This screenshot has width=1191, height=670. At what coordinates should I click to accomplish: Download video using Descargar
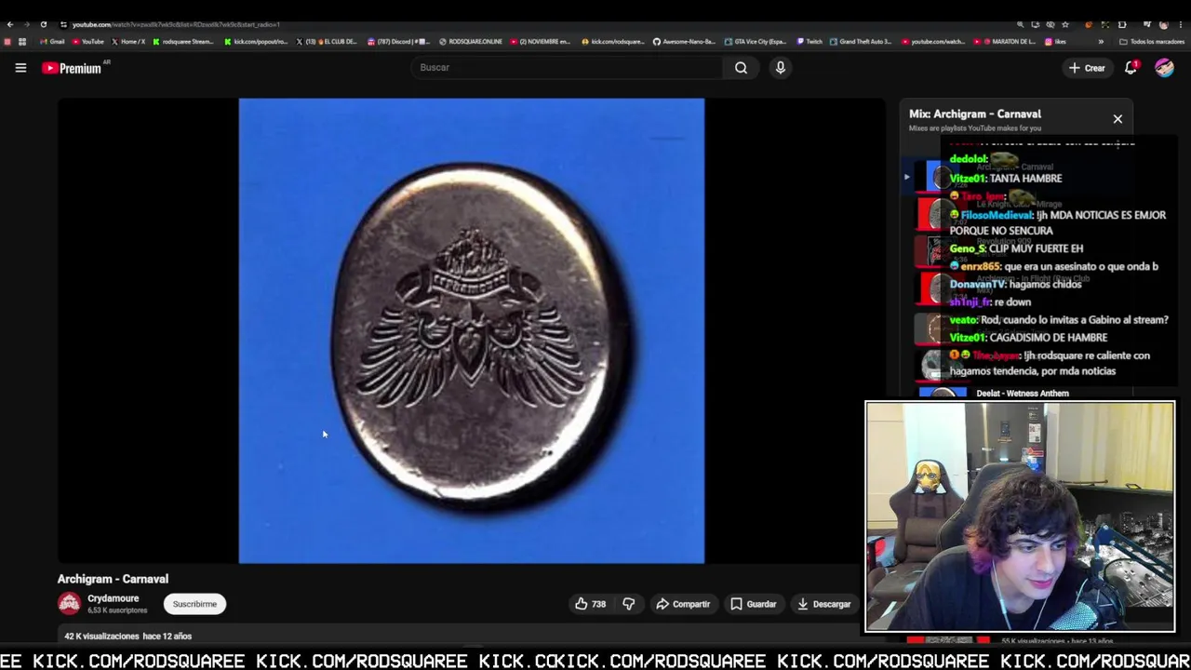click(x=824, y=604)
